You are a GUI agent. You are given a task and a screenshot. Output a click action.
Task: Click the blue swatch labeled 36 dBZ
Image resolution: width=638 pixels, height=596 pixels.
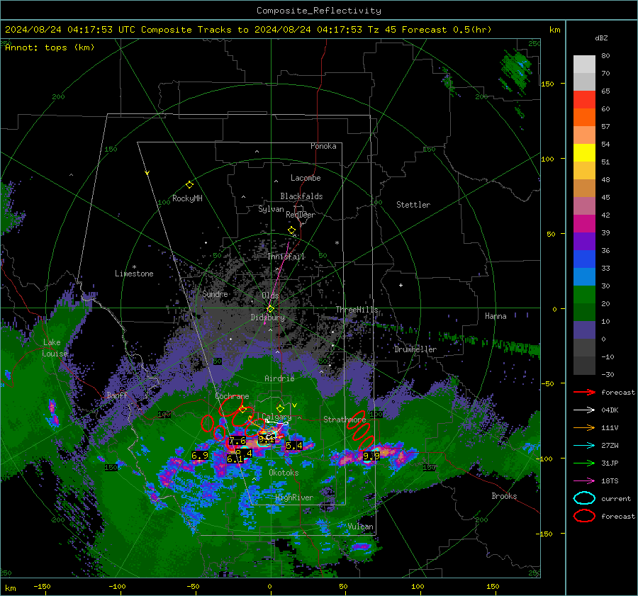pos(584,259)
